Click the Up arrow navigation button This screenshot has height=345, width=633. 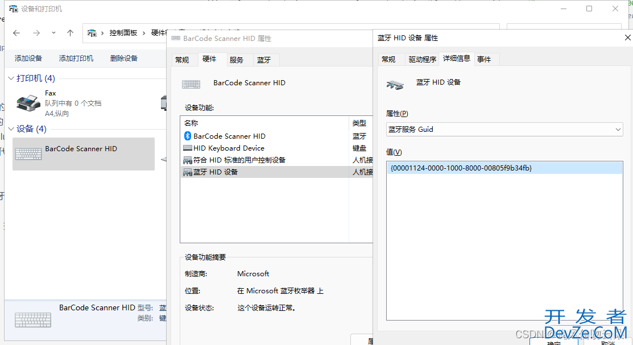pyautogui.click(x=71, y=33)
